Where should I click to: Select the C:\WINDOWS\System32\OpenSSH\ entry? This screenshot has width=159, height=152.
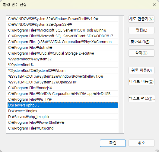click(63, 25)
